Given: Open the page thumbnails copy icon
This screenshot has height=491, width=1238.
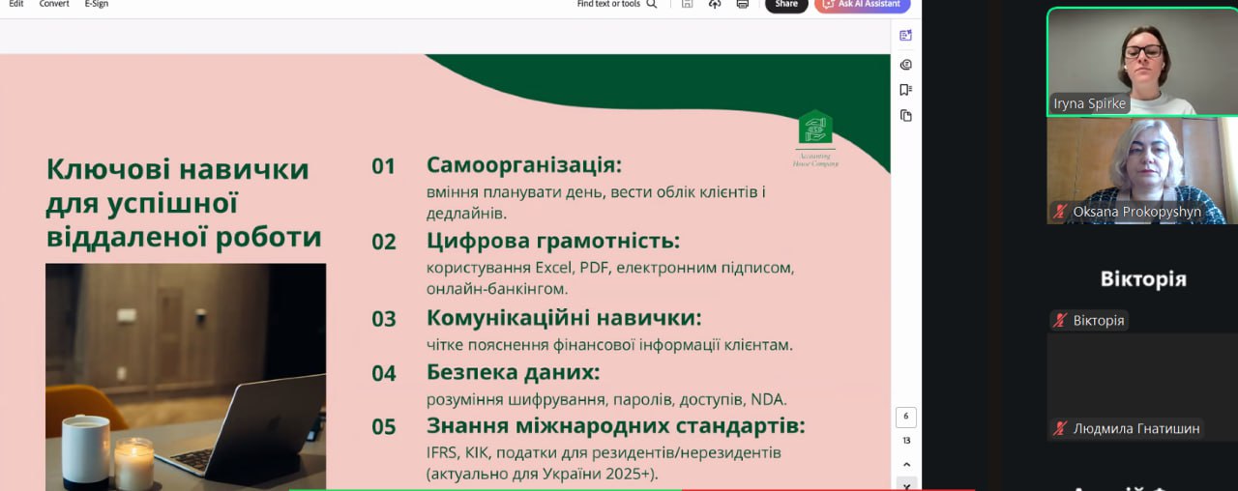Looking at the screenshot, I should tap(905, 115).
